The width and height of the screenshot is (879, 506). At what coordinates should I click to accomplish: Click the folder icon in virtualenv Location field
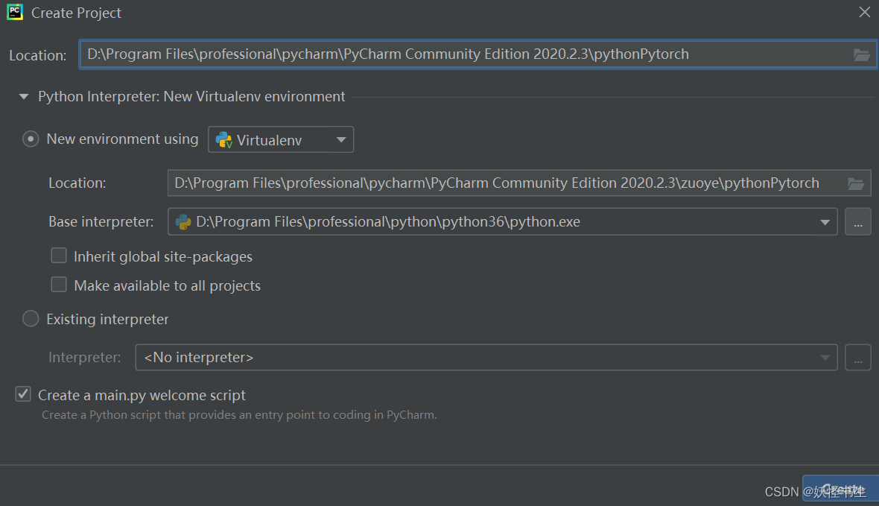tap(855, 183)
